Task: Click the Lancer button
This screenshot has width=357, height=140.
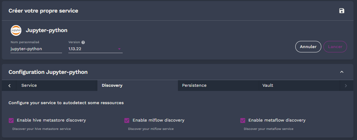Action: pos(335,47)
